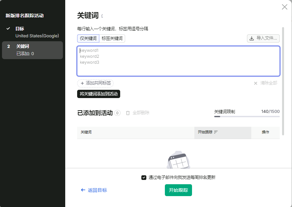Click the 关键词限制 progress bar

(x=247, y=117)
